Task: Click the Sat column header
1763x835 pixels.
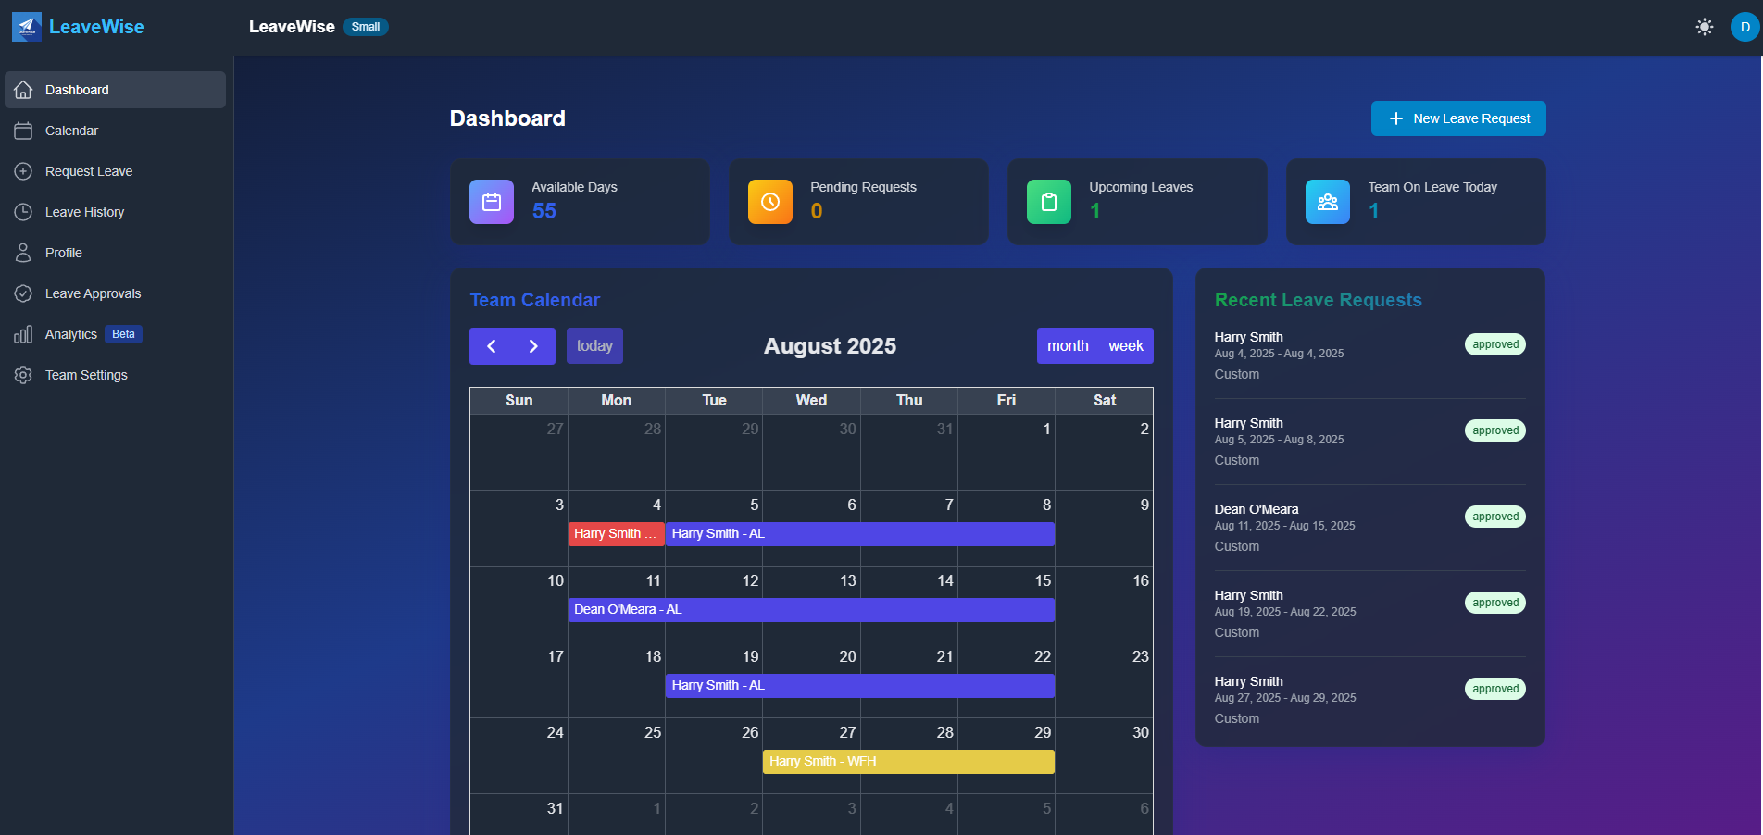Action: (1105, 401)
